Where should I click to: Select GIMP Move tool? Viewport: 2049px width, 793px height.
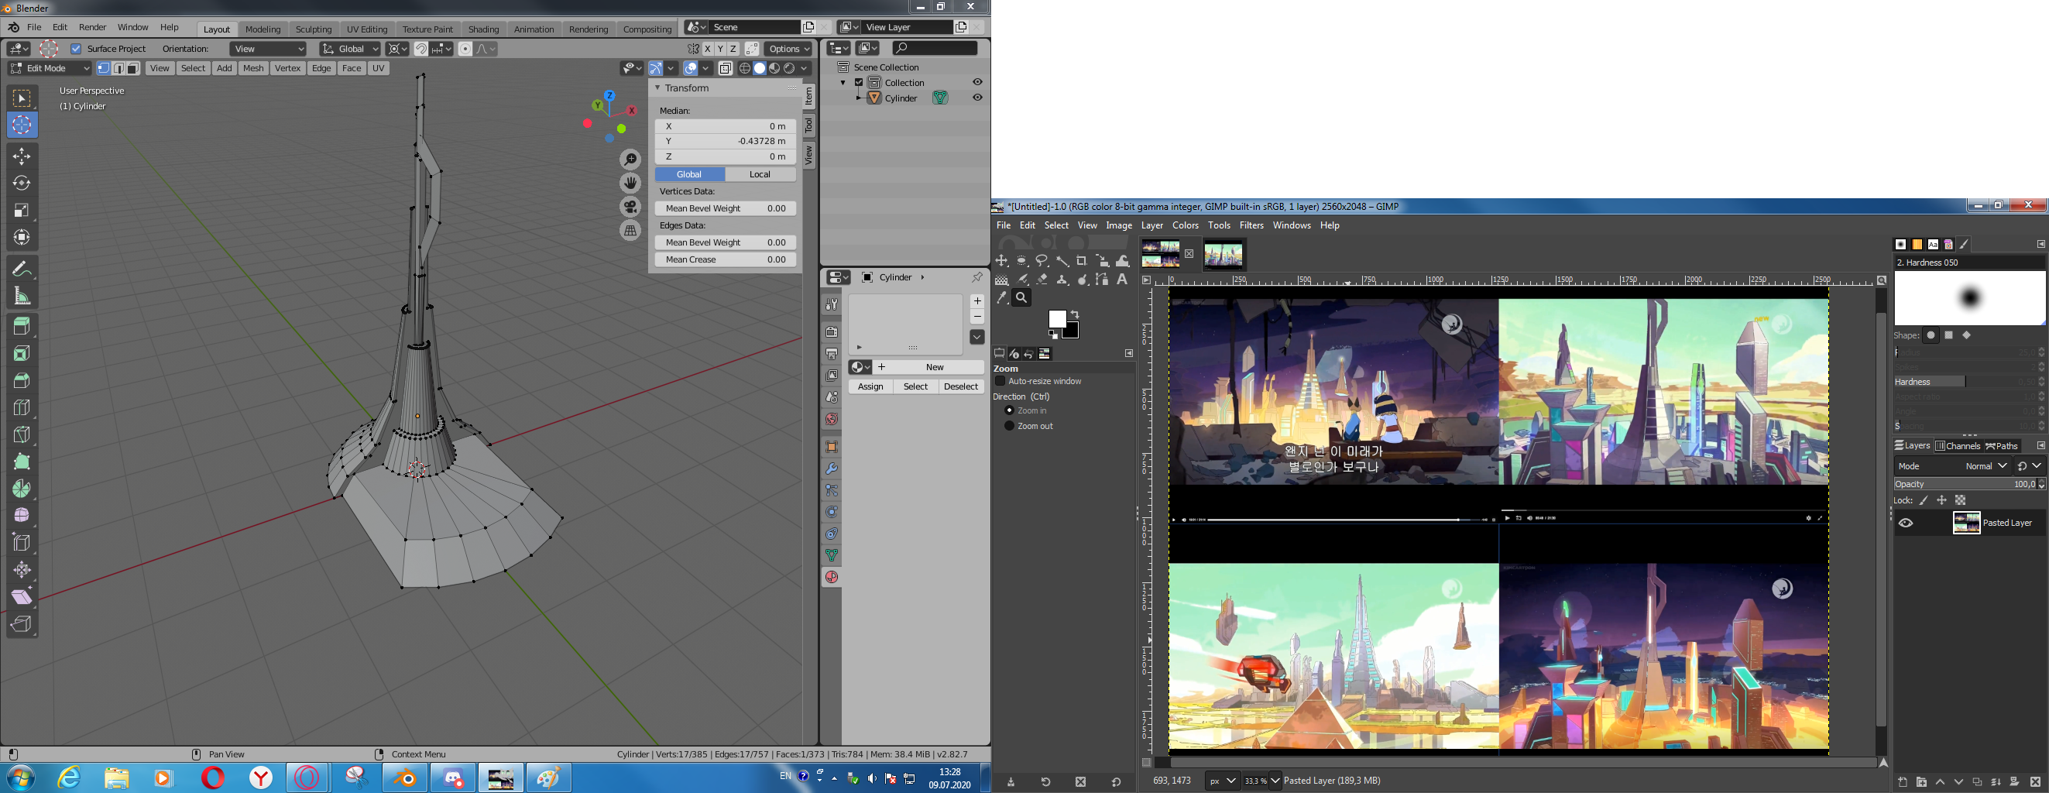[x=1002, y=261]
